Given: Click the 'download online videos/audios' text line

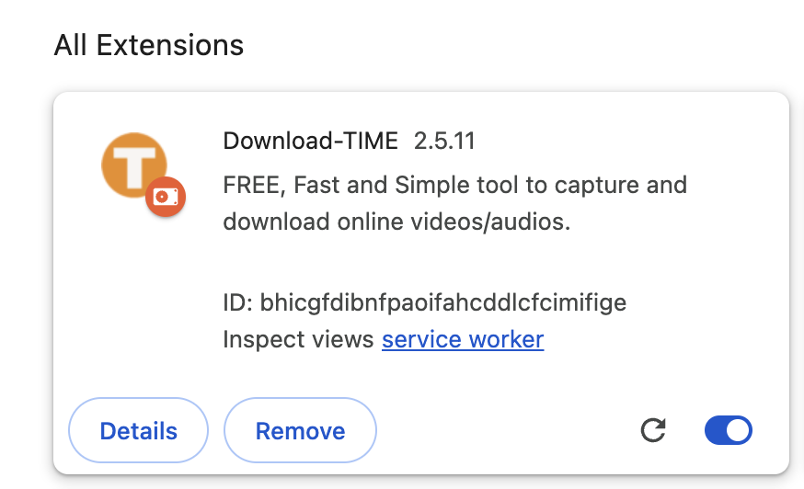Looking at the screenshot, I should (x=396, y=222).
